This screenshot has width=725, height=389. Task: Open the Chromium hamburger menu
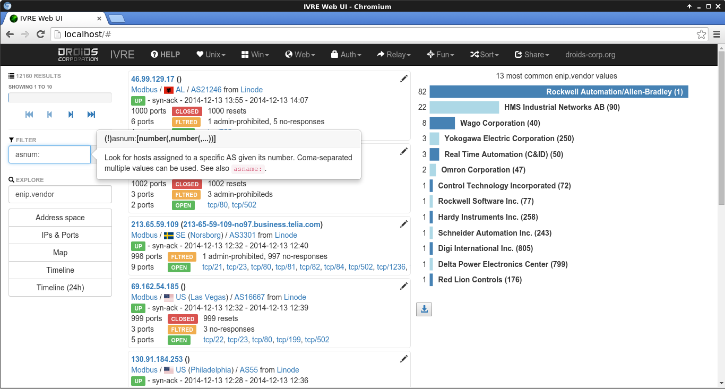[x=717, y=34]
